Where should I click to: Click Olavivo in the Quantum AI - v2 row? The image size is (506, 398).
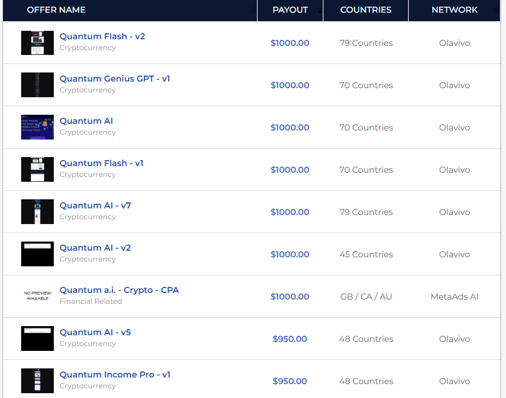pos(455,254)
